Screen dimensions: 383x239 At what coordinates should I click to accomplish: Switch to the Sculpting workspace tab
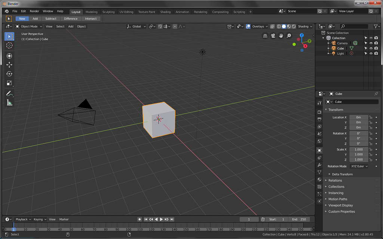point(108,12)
